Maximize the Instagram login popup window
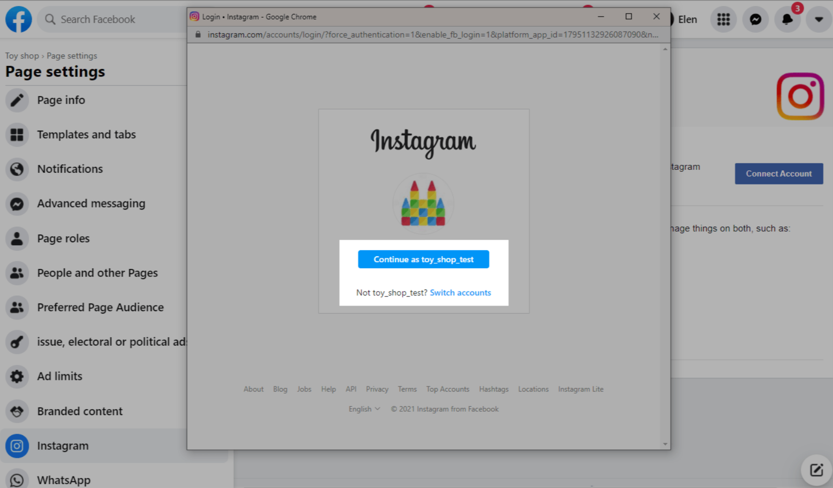The height and width of the screenshot is (488, 833). tap(629, 17)
